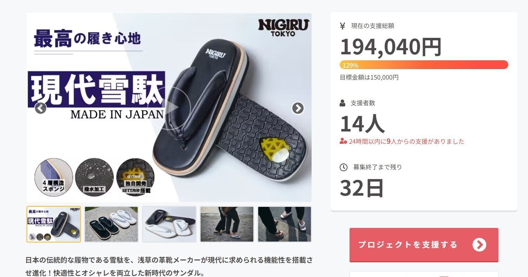The height and width of the screenshot is (277, 528).
Task: Click the arrow circle icon in the support button
Action: point(480,244)
